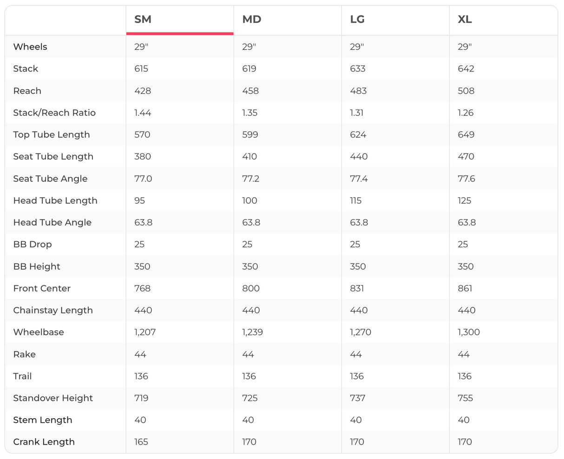This screenshot has height=459, width=564.
Task: Select the Top Tube Length label
Action: (x=52, y=135)
